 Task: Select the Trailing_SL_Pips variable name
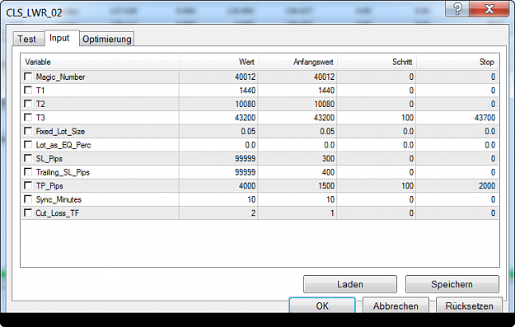[63, 172]
